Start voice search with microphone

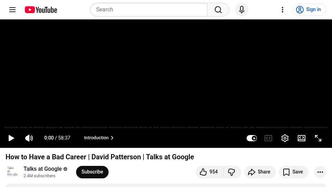pos(242,10)
